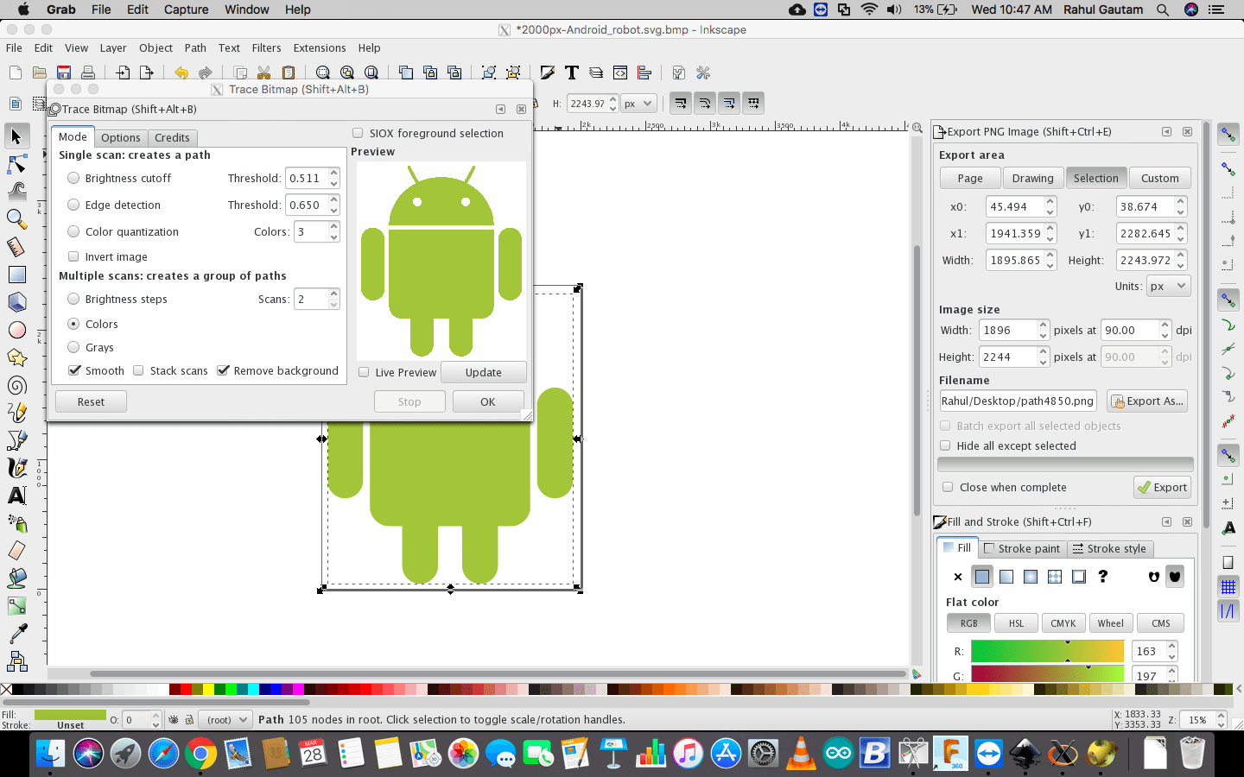The width and height of the screenshot is (1244, 777).
Task: Select the Spray tool
Action: (16, 523)
